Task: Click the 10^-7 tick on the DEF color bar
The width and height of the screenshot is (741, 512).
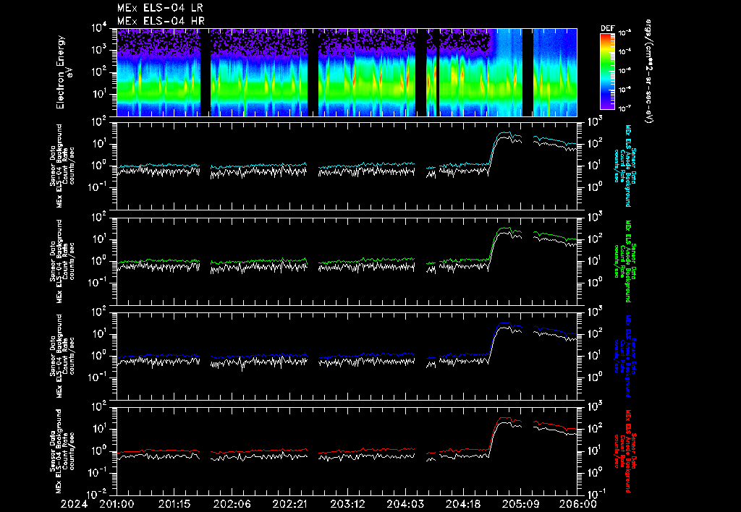Action: (624, 108)
